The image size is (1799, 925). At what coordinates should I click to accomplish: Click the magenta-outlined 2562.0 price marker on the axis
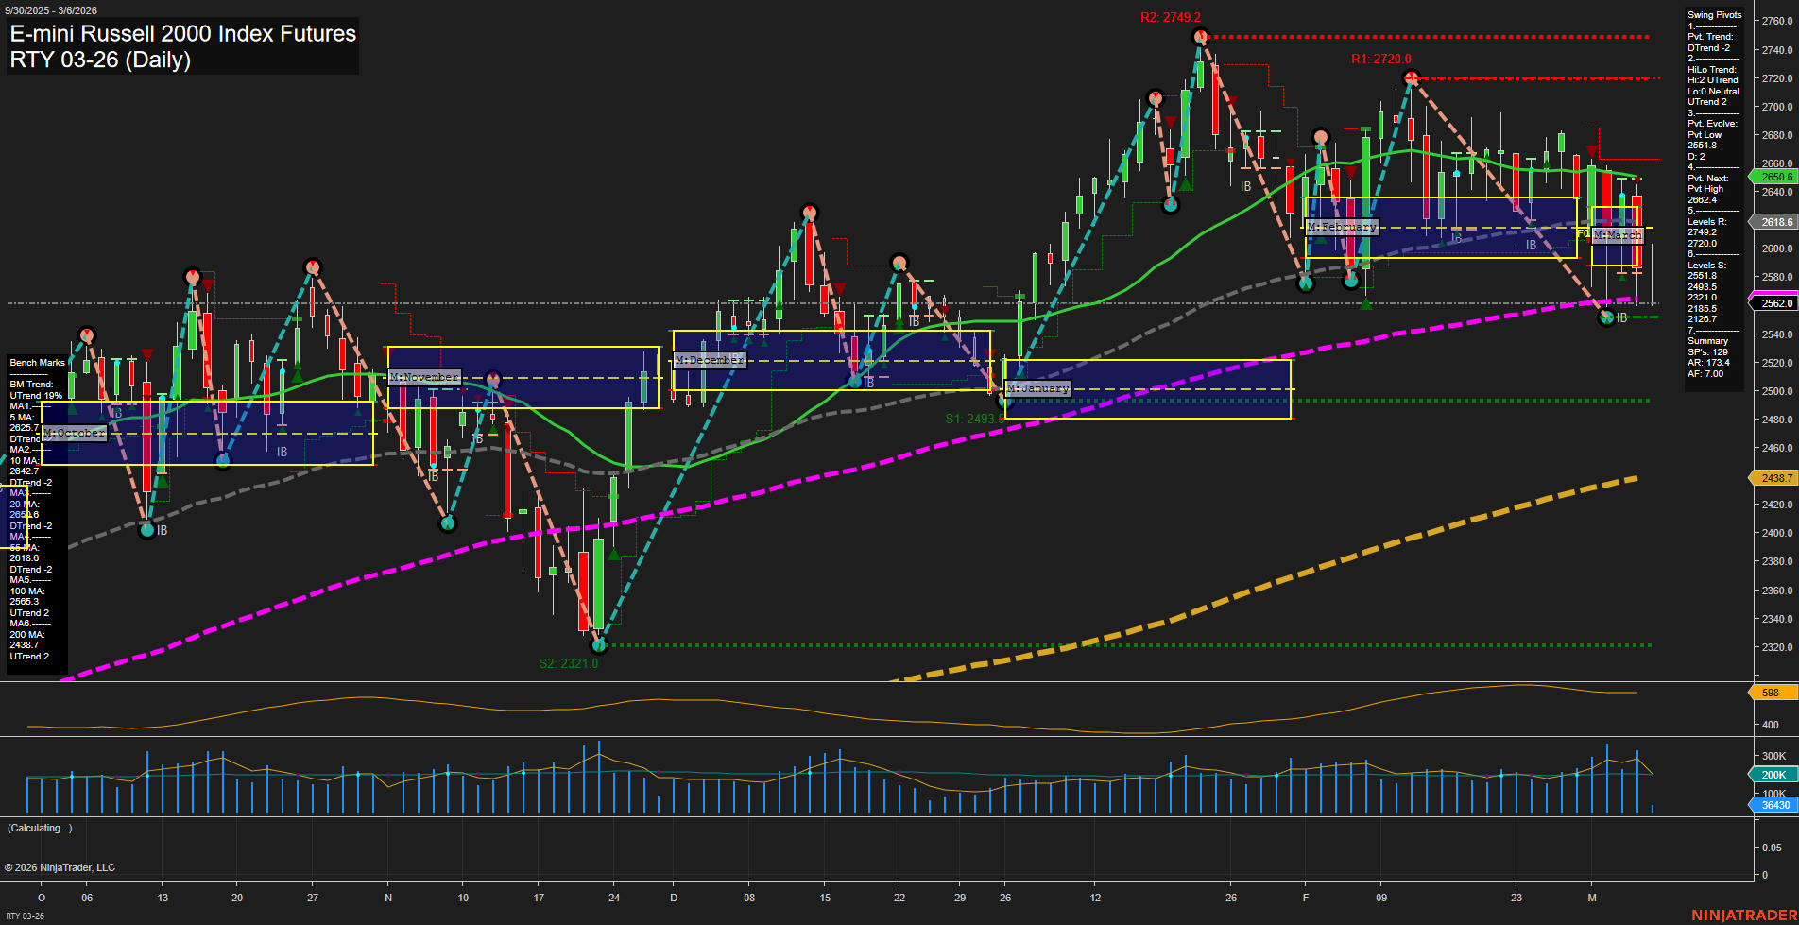click(1774, 302)
